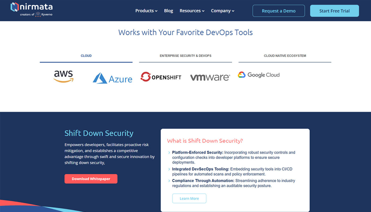Click the 'Compliance Through Automation:' bullet text
Viewport: 371px width, 212px height.
tap(203, 180)
